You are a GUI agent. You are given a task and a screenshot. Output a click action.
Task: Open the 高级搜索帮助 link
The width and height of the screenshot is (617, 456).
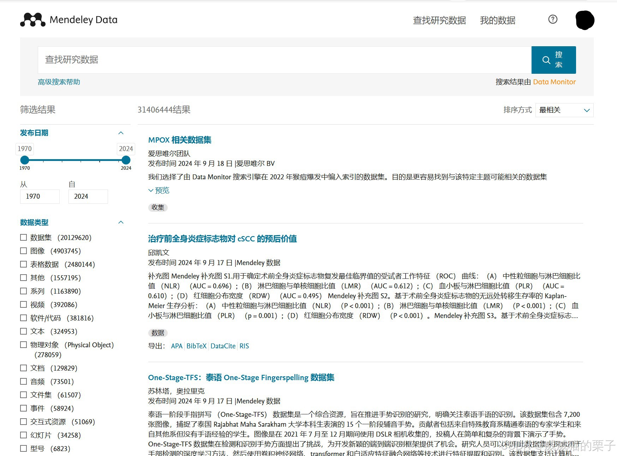click(59, 82)
